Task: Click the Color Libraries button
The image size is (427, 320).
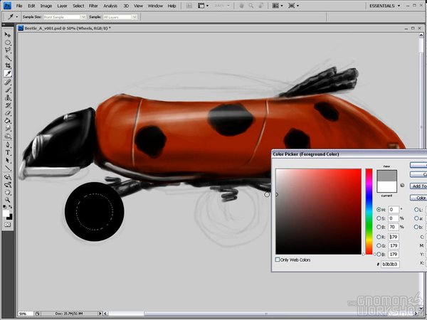Action: 420,198
